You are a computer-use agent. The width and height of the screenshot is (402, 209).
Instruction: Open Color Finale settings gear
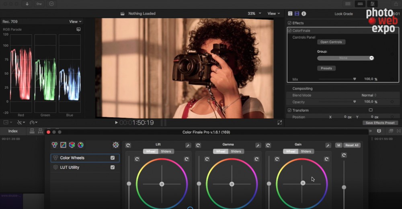(x=116, y=145)
